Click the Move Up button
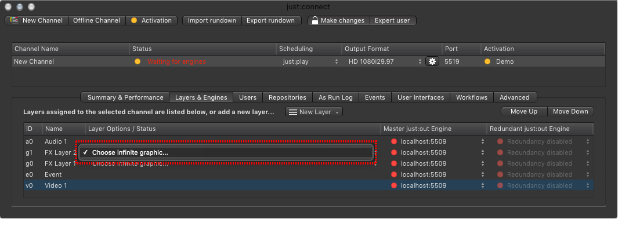The image size is (629, 230). pyautogui.click(x=524, y=111)
